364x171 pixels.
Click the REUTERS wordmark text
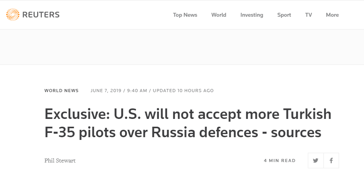point(41,15)
